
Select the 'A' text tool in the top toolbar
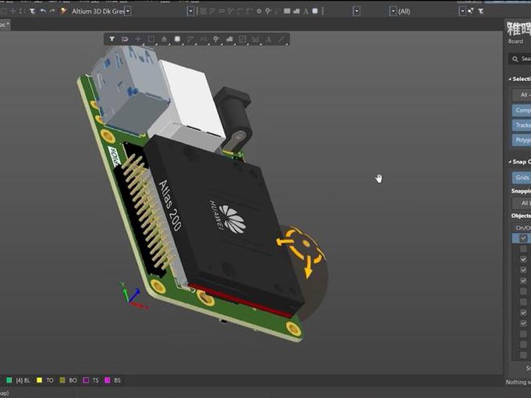(x=306, y=11)
